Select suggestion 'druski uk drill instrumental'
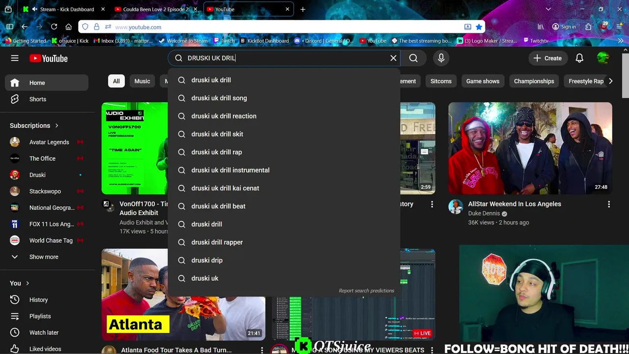This screenshot has width=629, height=354. 284,170
